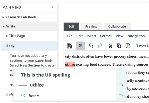Copy selection using the copy icon
The height and width of the screenshot is (103, 149).
click(119, 46)
